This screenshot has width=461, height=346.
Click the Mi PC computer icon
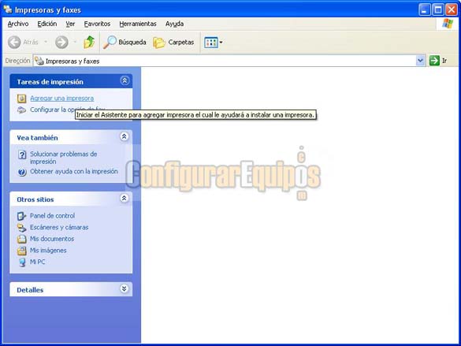[22, 262]
